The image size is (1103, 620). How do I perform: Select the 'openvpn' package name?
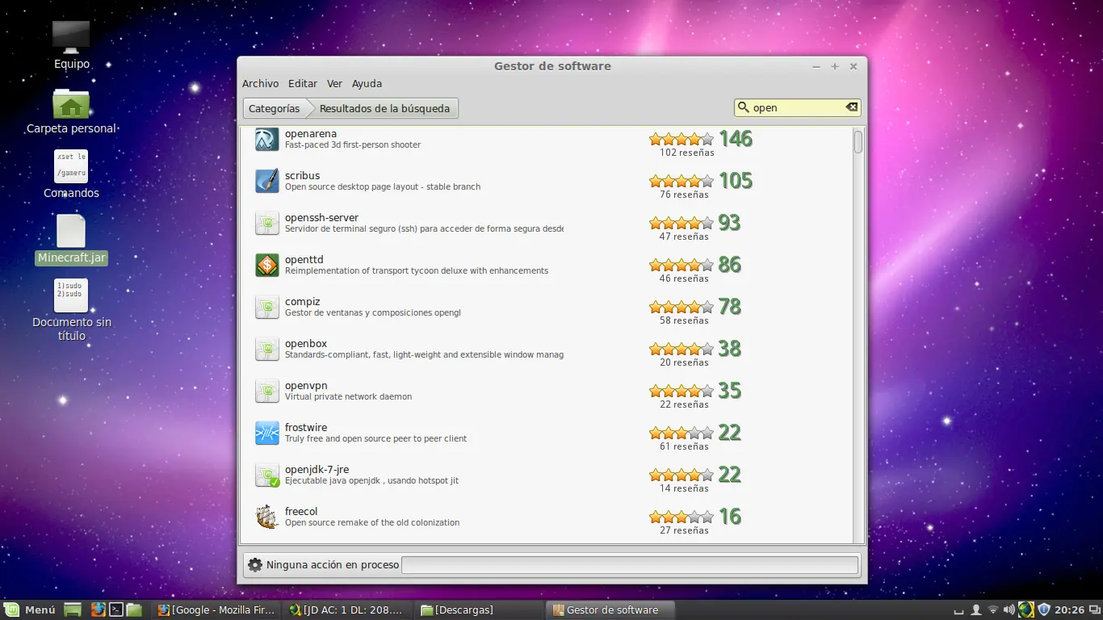point(306,386)
